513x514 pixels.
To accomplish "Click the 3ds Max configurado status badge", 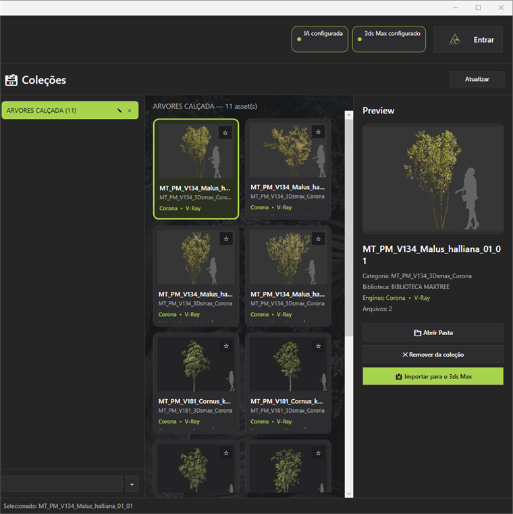I will click(x=389, y=39).
